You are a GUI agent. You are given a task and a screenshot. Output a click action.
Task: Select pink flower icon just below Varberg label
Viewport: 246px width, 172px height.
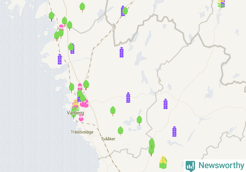coord(81,118)
